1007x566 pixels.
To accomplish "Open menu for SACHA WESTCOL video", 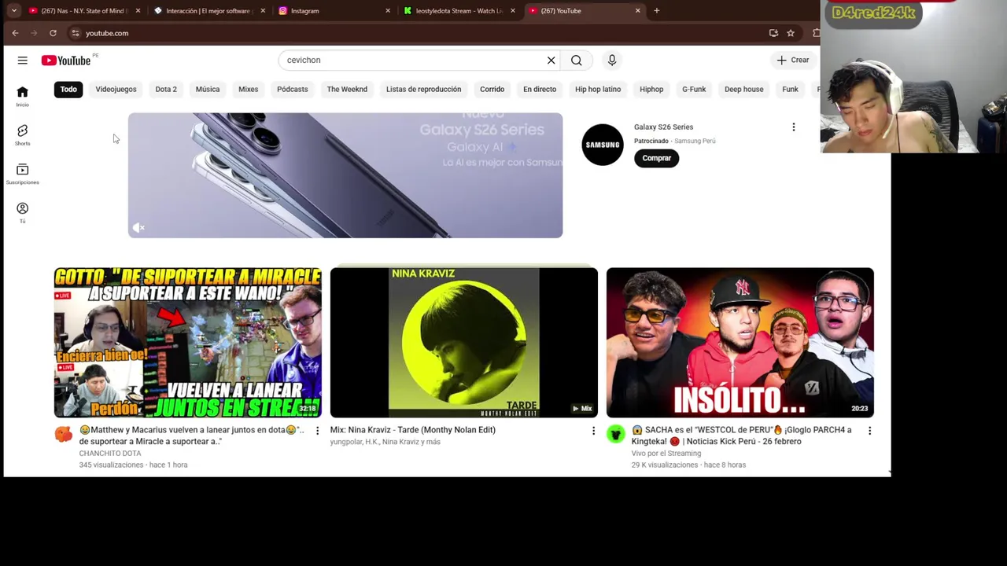I will point(869,431).
